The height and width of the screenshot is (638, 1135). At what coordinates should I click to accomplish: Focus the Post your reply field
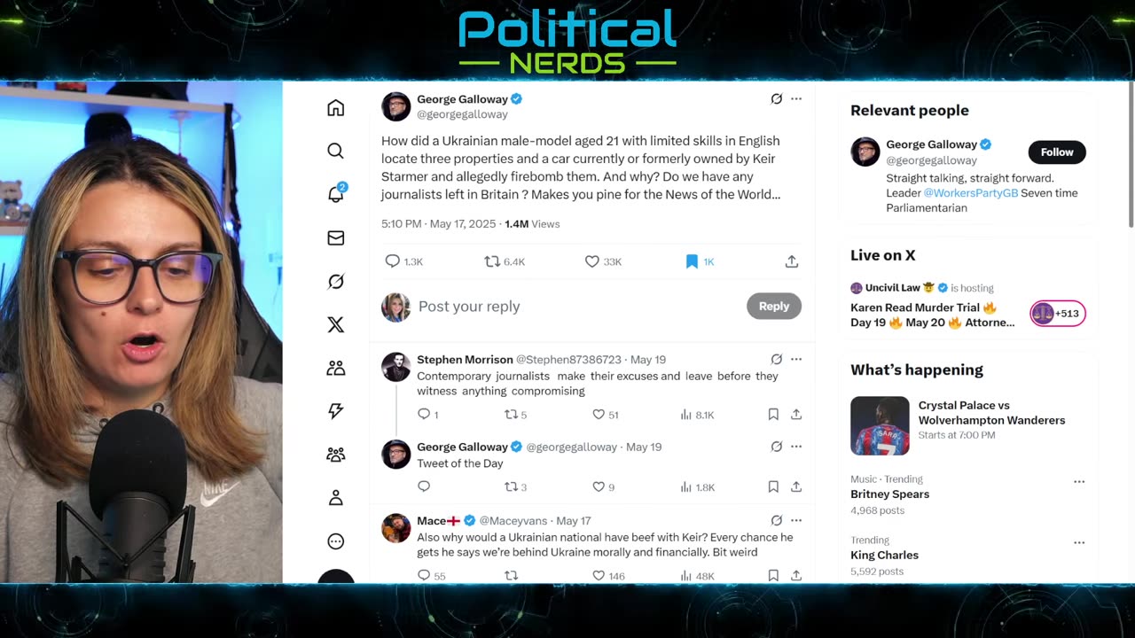pyautogui.click(x=576, y=307)
